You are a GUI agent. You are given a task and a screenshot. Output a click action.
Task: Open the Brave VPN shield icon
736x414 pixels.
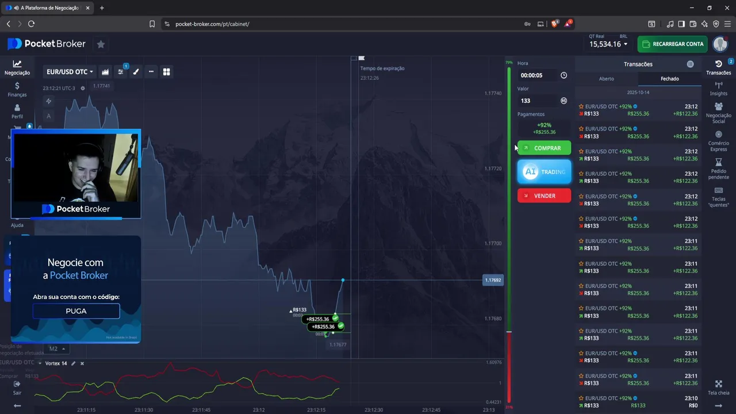coord(716,24)
